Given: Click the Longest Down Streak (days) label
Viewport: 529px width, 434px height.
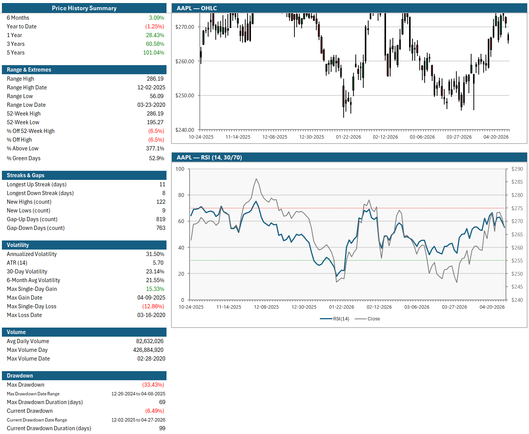Looking at the screenshot, I should point(40,193).
